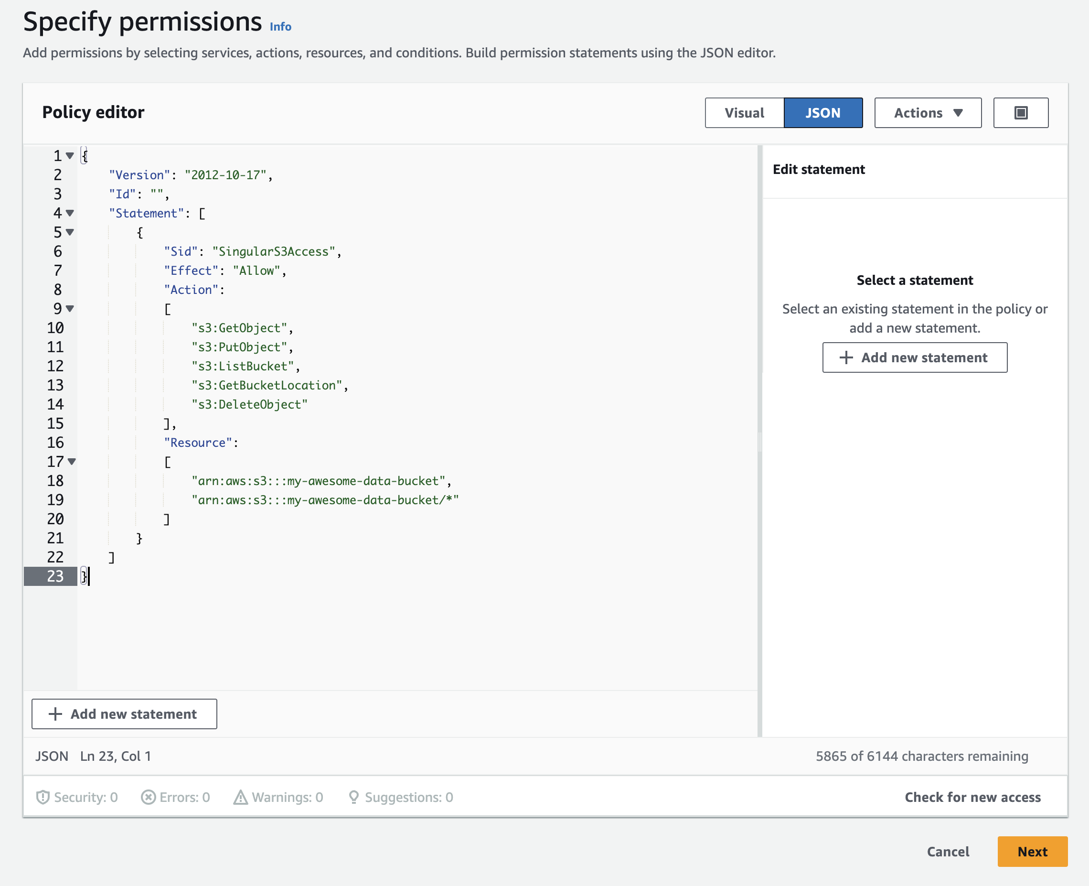1089x886 pixels.
Task: Open the Info link beside Specify permissions
Action: (280, 27)
